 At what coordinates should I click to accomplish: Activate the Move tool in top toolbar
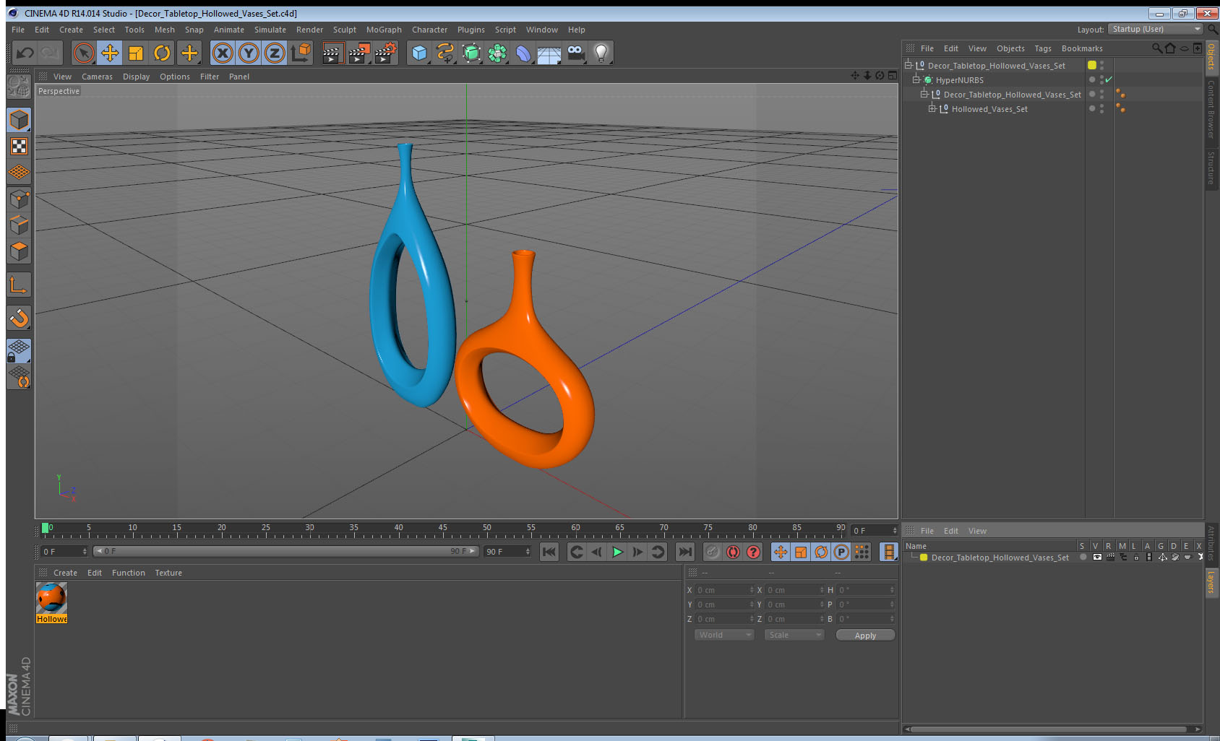110,53
